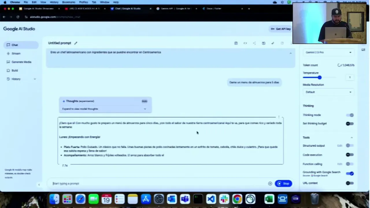Stop the generation with the Stop button

coord(283,183)
